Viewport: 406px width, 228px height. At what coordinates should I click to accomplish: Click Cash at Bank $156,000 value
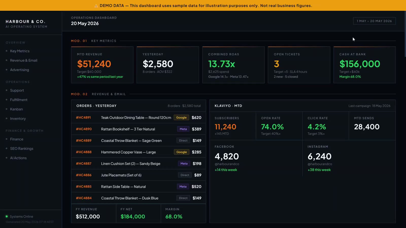pos(360,64)
